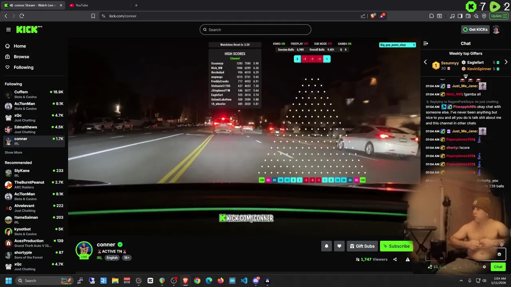The image size is (511, 287).
Task: Open Brave Rewards triangle icon
Action: pos(382,16)
